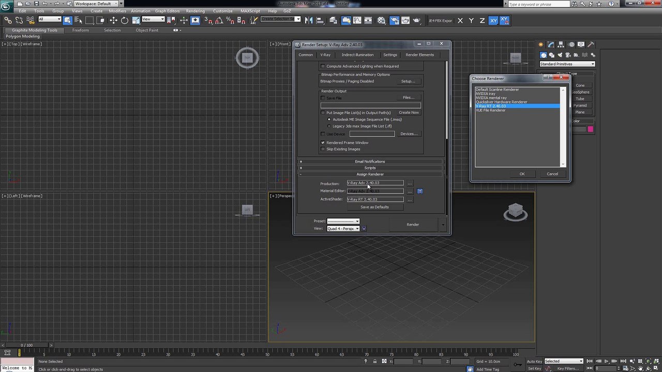Expand the Email Notifications rollout

(370, 162)
